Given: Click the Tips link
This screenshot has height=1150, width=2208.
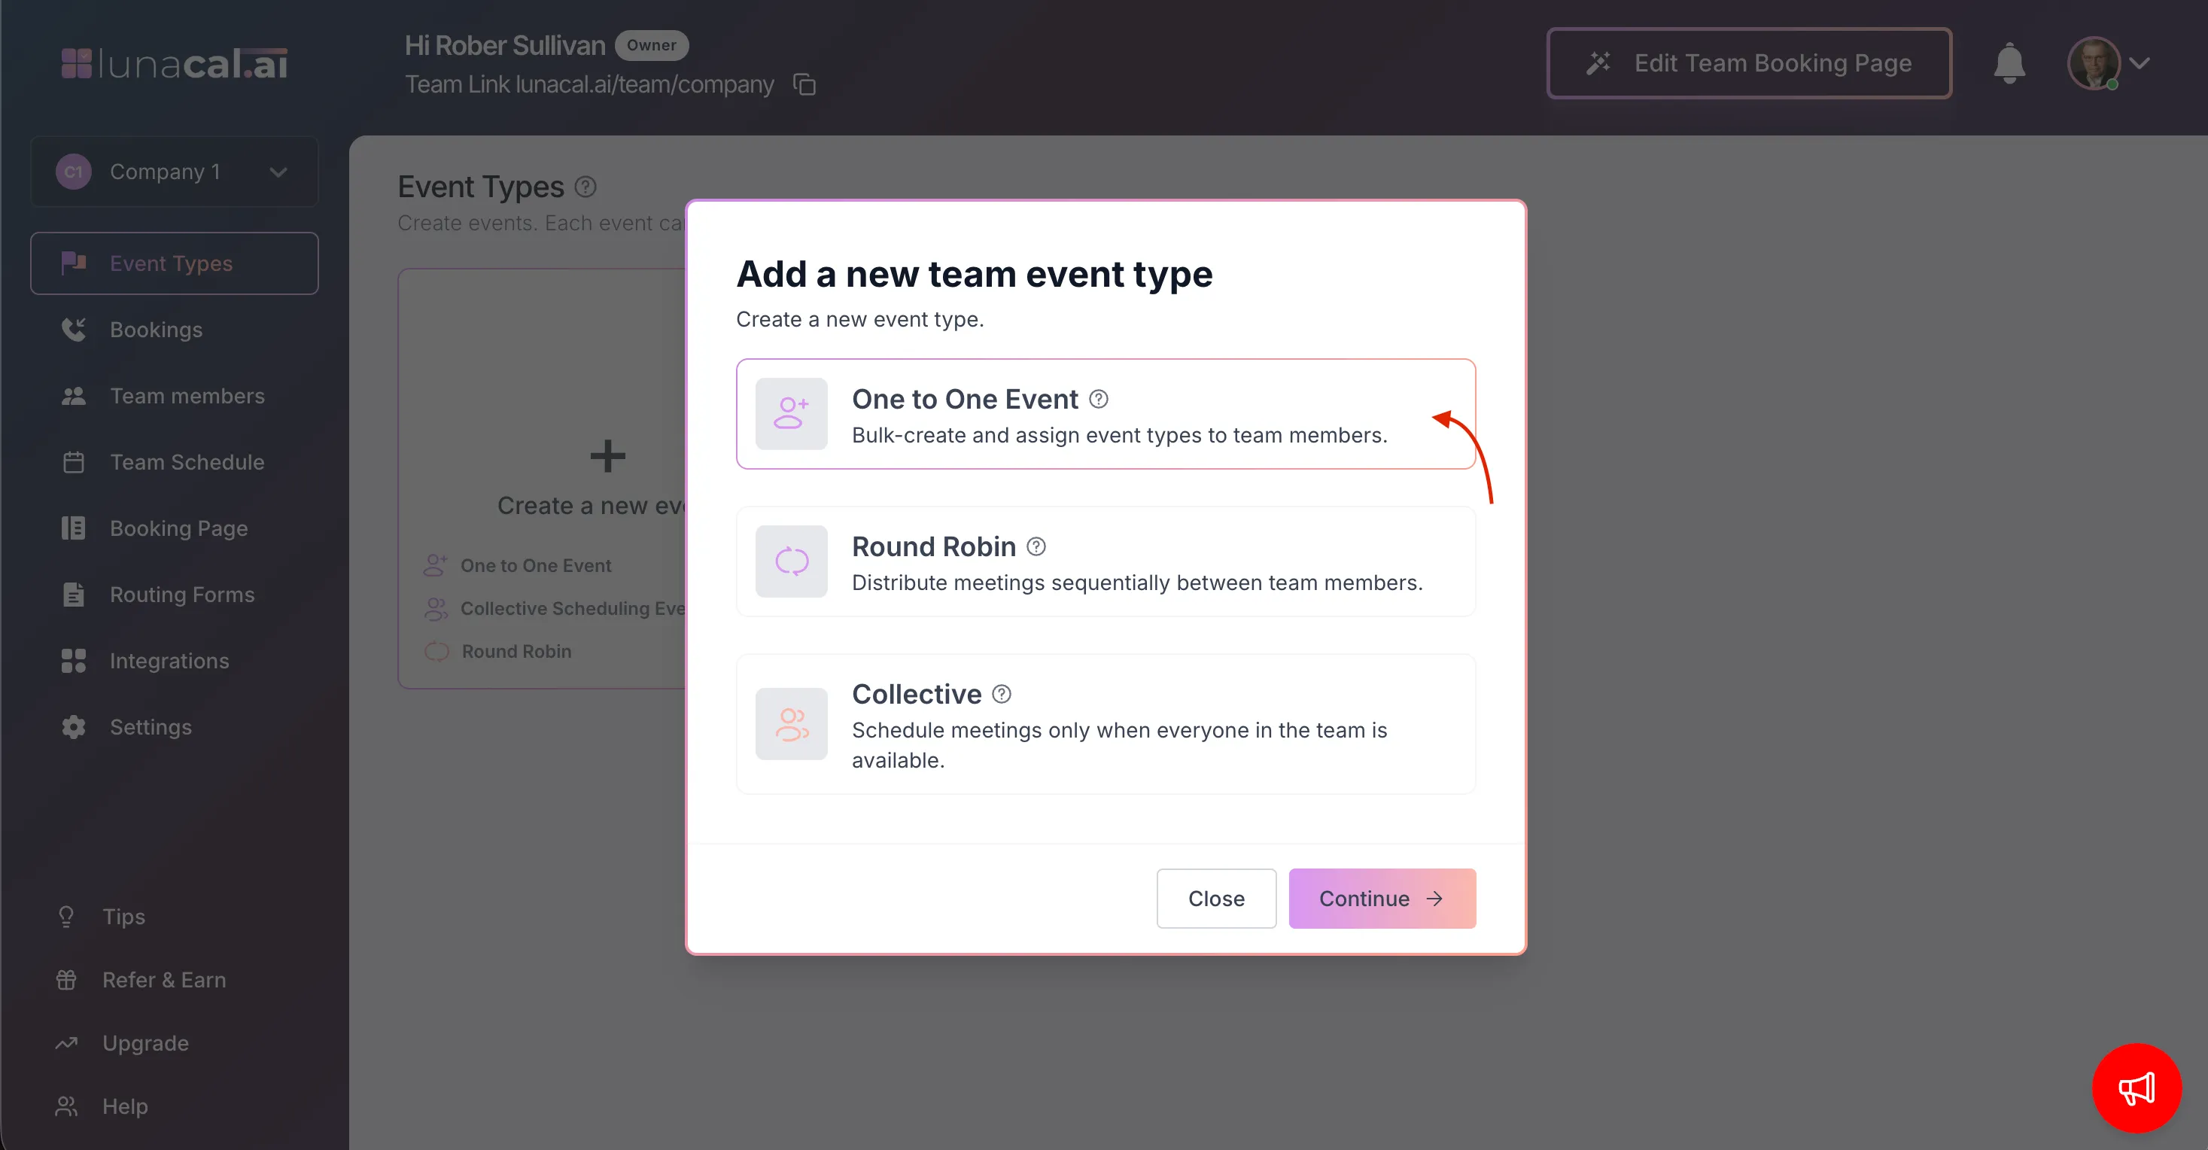Looking at the screenshot, I should 123,916.
